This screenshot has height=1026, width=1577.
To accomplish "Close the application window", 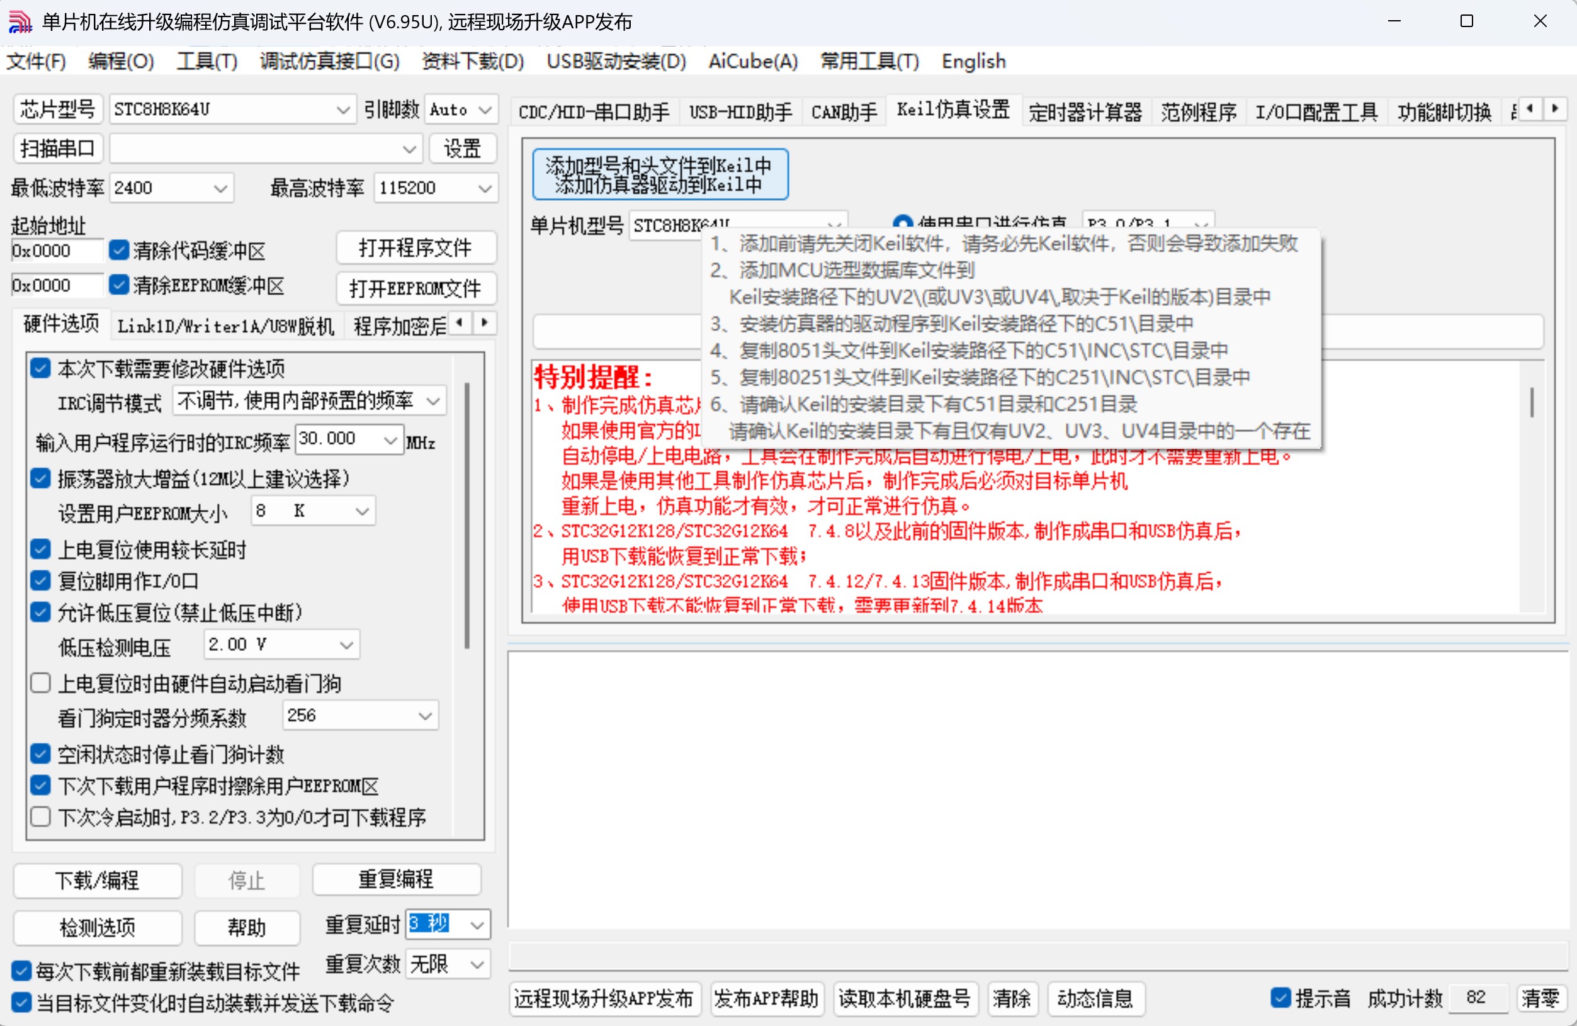I will pyautogui.click(x=1540, y=21).
